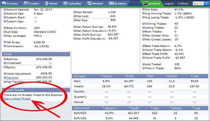Click info icon beside Equity

5,67
